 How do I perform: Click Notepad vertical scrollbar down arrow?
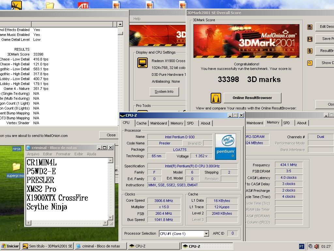tap(110, 217)
